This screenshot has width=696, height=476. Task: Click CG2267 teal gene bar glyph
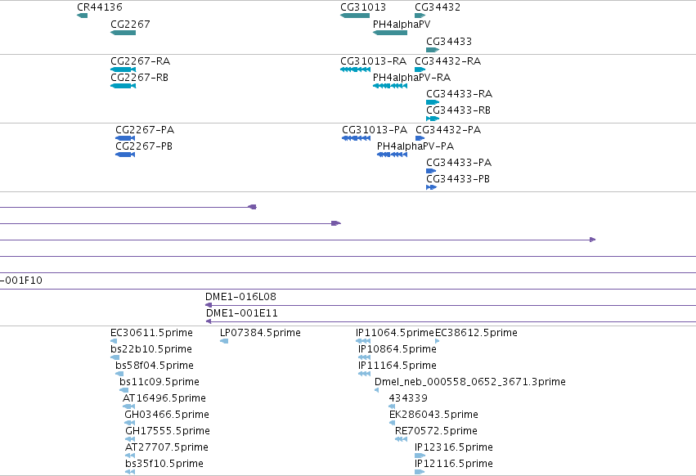pyautogui.click(x=123, y=33)
